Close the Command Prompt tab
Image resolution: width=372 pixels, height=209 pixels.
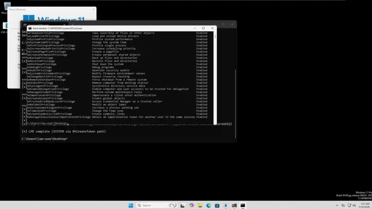[x=64, y=25]
